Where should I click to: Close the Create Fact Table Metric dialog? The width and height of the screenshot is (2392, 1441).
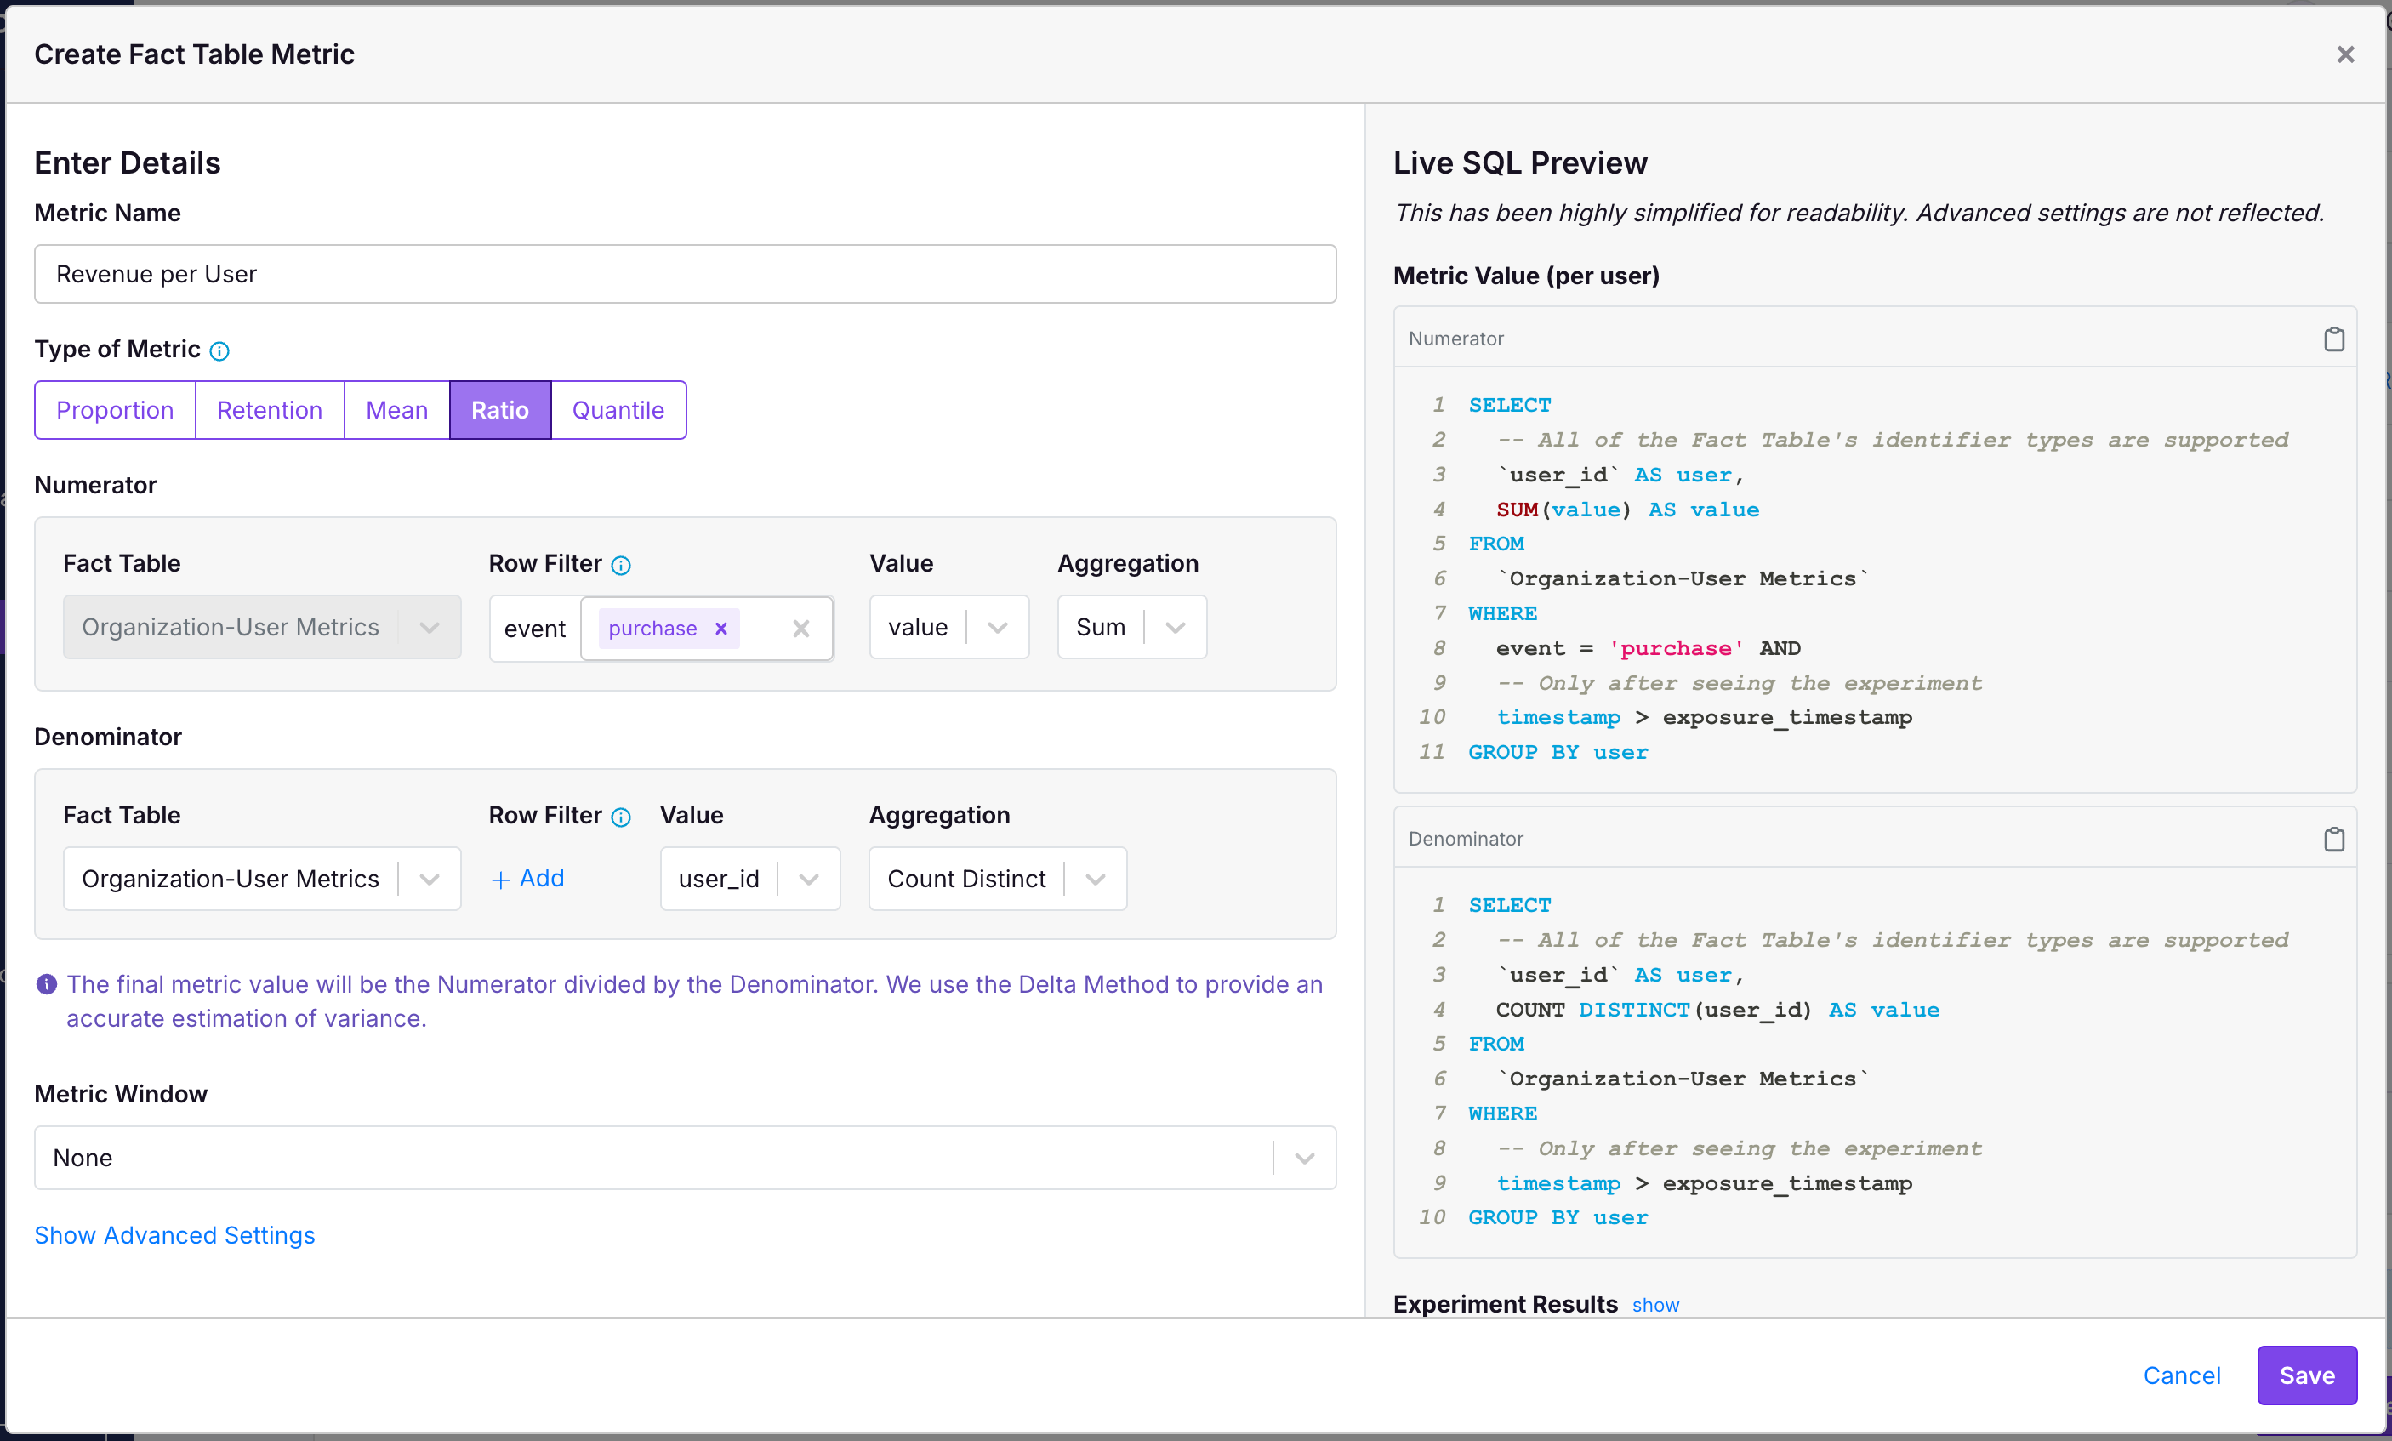coord(2344,54)
